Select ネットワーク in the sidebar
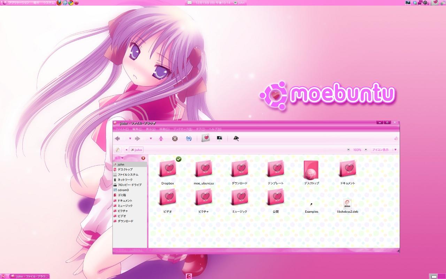The width and height of the screenshot is (446, 279). [x=130, y=180]
